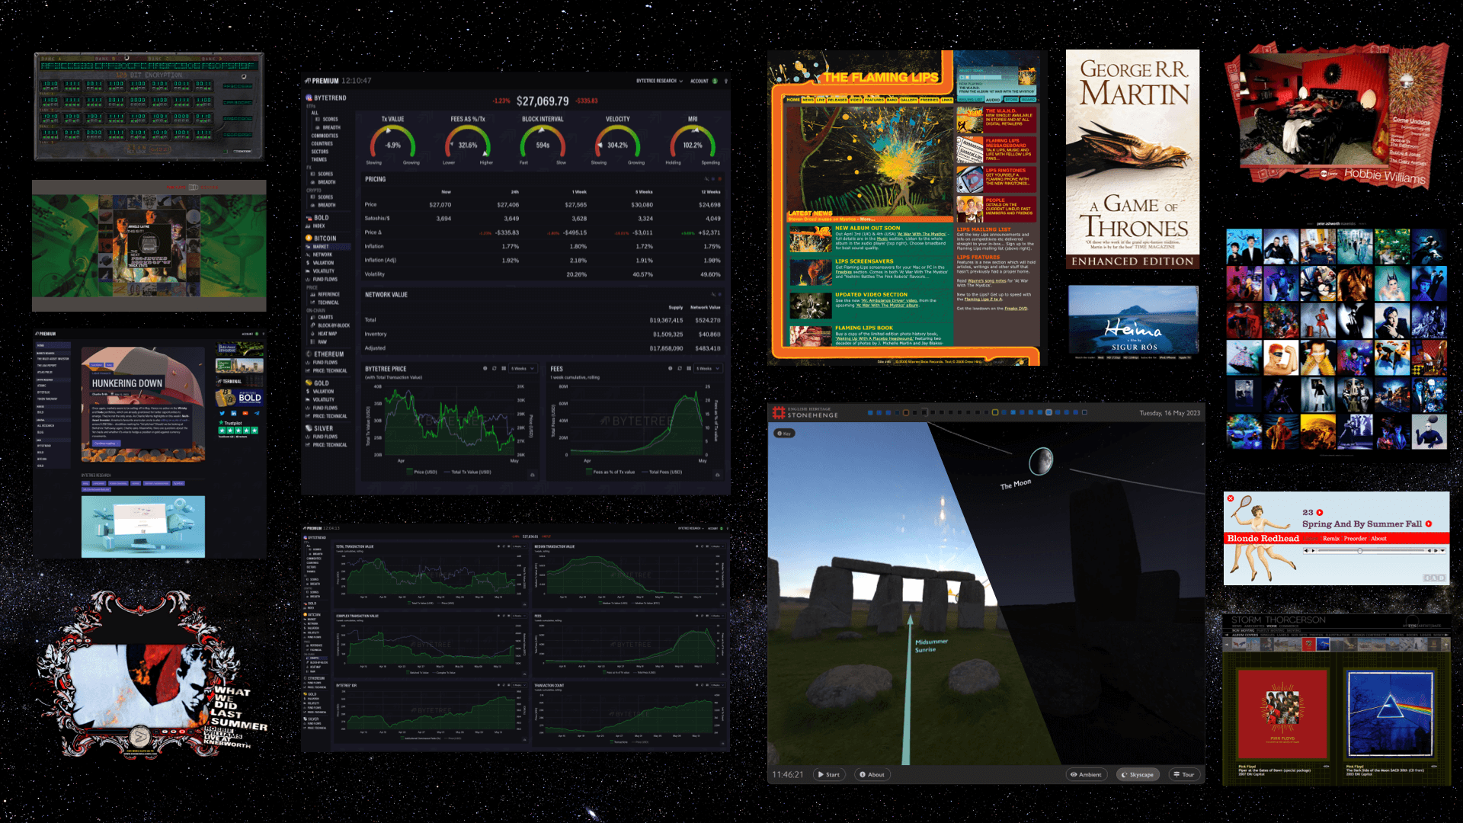Open Wayne's song notes link on Flaming Lips page
Image resolution: width=1463 pixels, height=823 pixels.
click(987, 281)
